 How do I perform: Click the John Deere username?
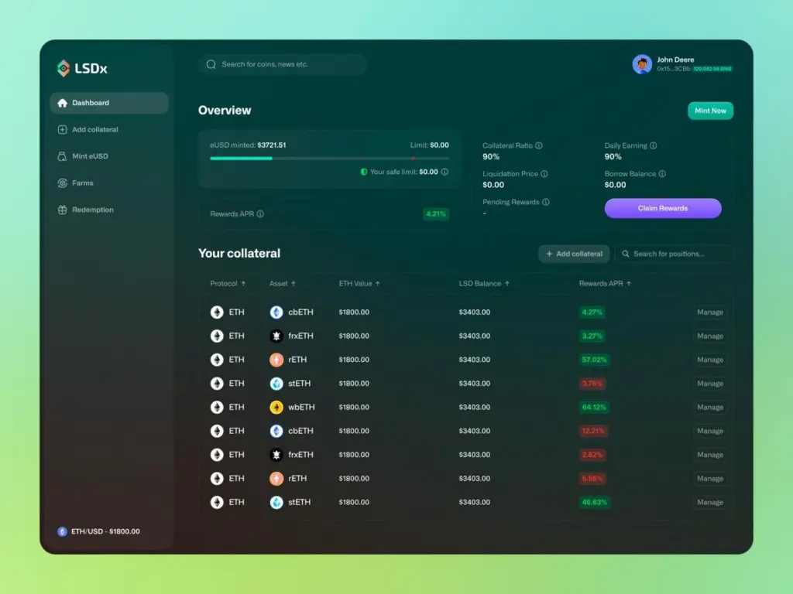[x=675, y=60]
